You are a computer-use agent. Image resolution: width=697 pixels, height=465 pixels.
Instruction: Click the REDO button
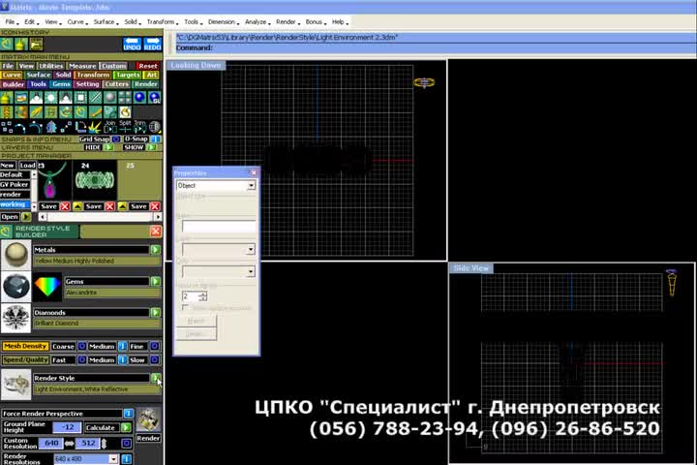(x=153, y=45)
